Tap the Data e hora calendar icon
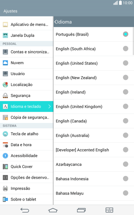Image resolution: width=134 pixels, height=215 pixels. pos(5,145)
